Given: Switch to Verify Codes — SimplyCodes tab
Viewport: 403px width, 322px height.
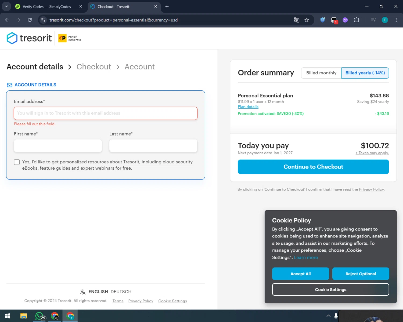Looking at the screenshot, I should 47,7.
